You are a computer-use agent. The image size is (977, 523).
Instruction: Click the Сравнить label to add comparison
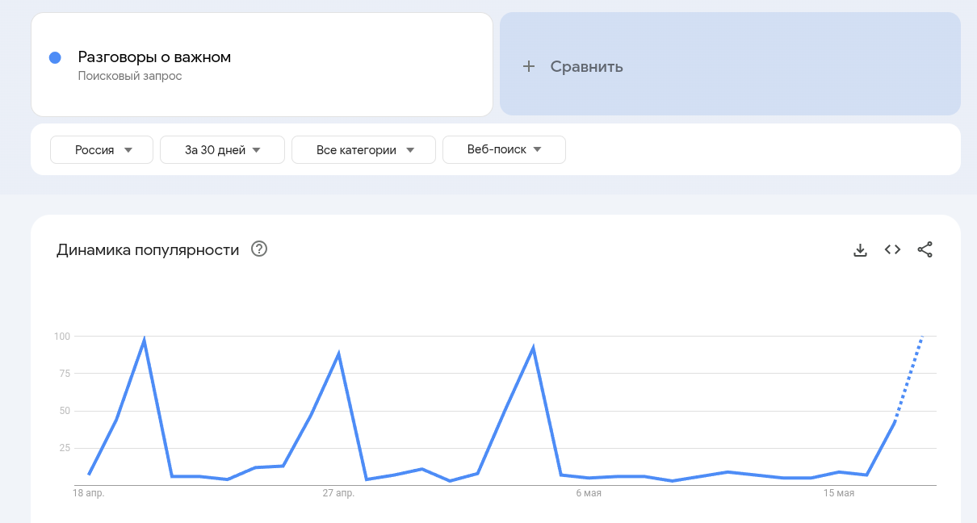(587, 66)
